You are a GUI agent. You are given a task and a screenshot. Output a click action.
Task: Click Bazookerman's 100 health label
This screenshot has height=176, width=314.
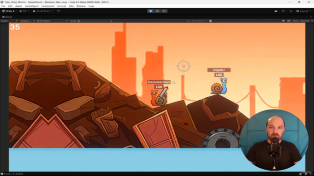159,87
